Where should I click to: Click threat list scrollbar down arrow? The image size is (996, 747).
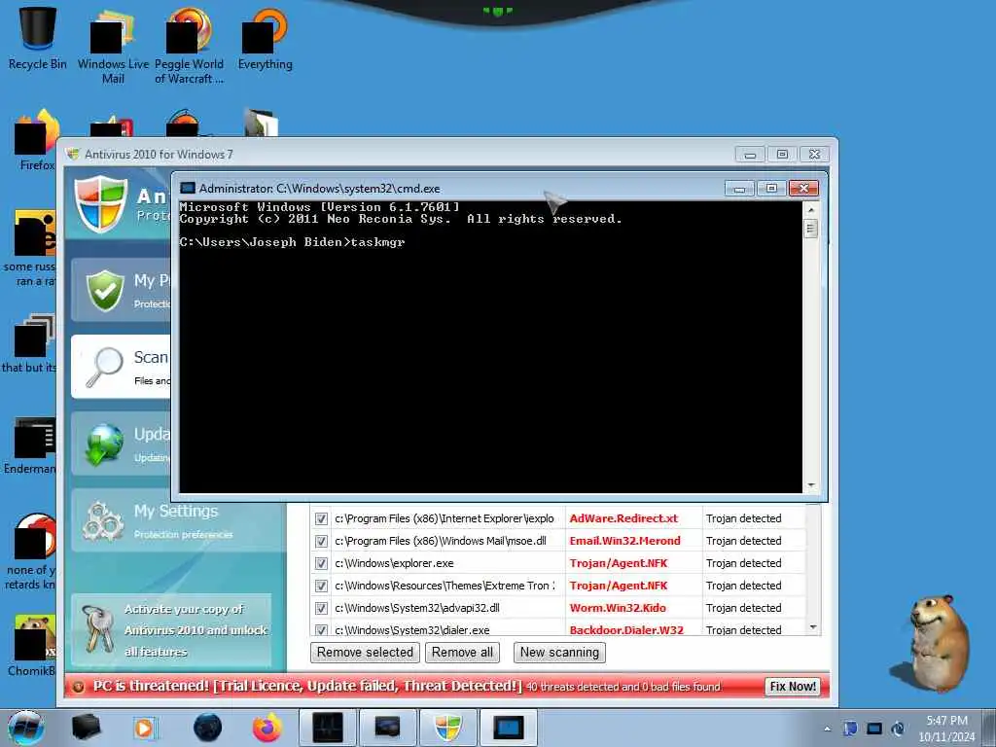[x=813, y=627]
